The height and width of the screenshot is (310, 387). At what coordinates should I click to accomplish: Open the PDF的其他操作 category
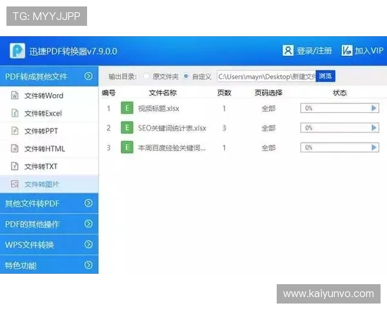[x=50, y=224]
